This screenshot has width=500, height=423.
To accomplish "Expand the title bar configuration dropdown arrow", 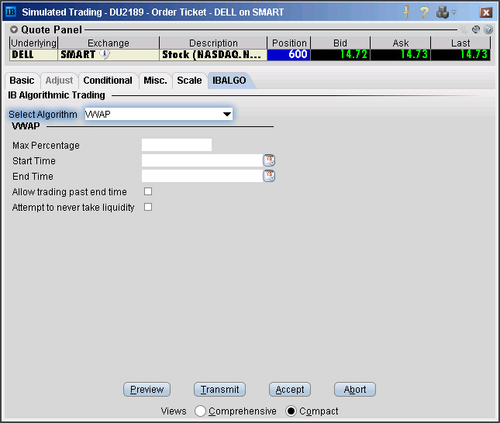I will coord(453,12).
